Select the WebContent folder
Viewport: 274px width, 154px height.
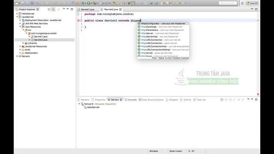(31, 53)
